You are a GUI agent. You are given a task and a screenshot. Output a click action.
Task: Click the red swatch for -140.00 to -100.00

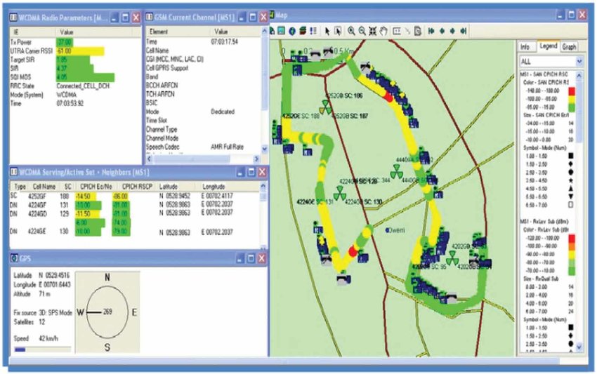(571, 91)
